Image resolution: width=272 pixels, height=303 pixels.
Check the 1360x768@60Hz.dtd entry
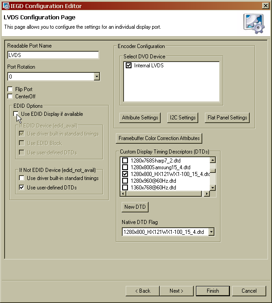(125, 188)
